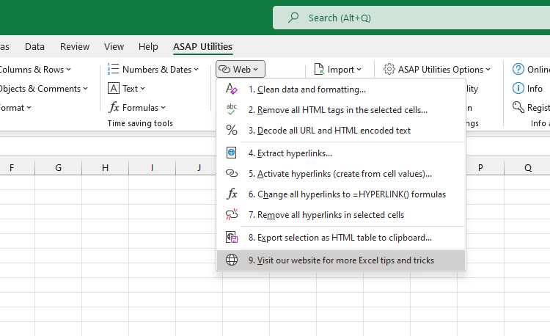
Task: Choose Remove all hyperlinks in selected cells
Action: [326, 215]
